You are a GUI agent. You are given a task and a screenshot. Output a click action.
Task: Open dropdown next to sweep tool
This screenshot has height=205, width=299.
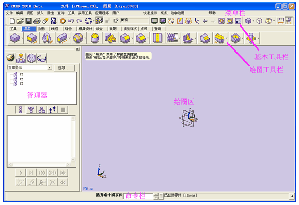click(69, 38)
